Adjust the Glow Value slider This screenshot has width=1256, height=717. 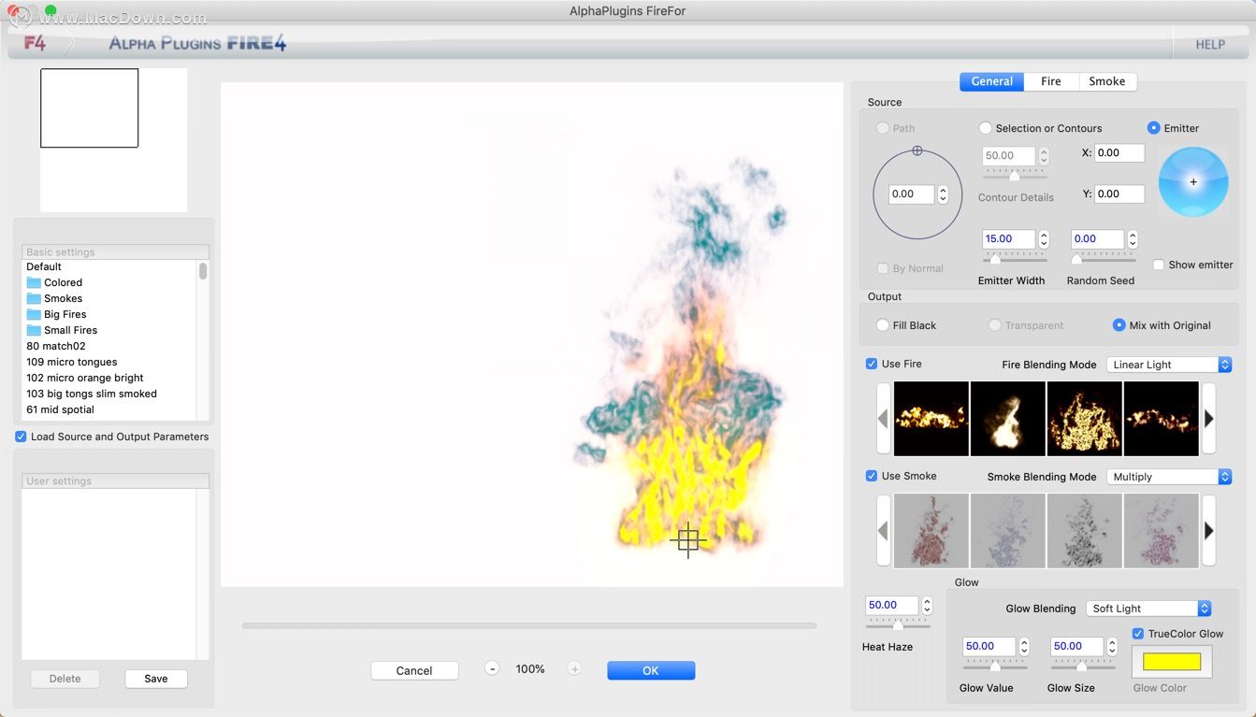pos(995,667)
